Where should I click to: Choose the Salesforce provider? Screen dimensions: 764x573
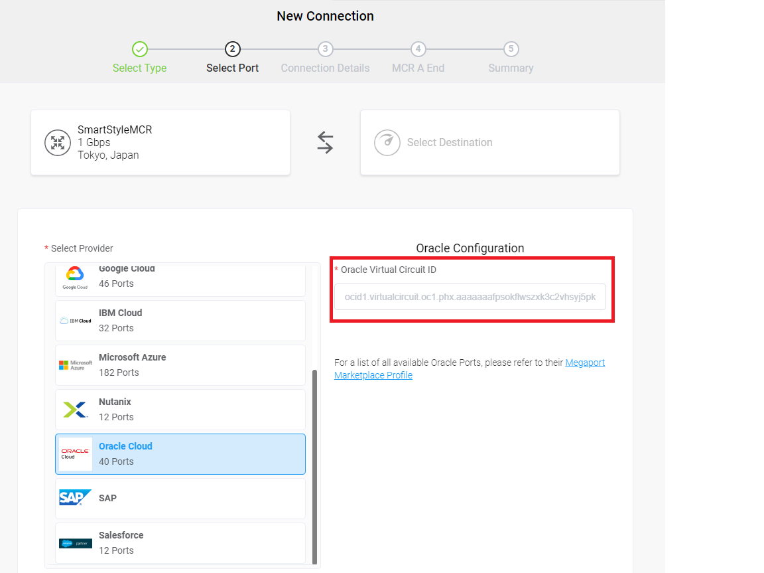(180, 542)
